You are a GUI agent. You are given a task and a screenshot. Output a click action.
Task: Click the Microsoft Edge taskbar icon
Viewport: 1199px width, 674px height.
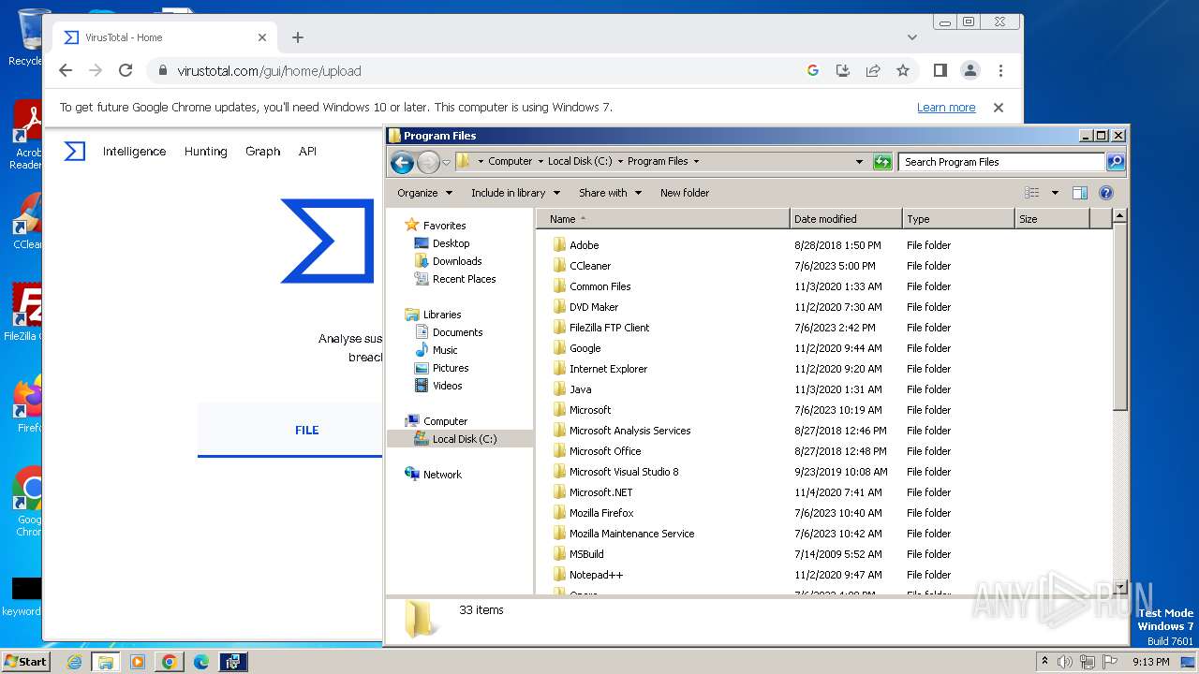click(201, 662)
